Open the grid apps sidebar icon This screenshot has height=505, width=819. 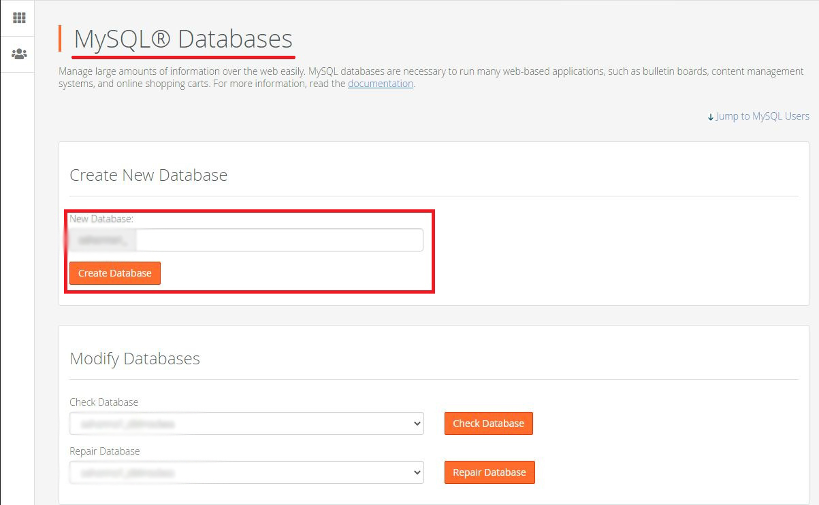click(x=18, y=18)
